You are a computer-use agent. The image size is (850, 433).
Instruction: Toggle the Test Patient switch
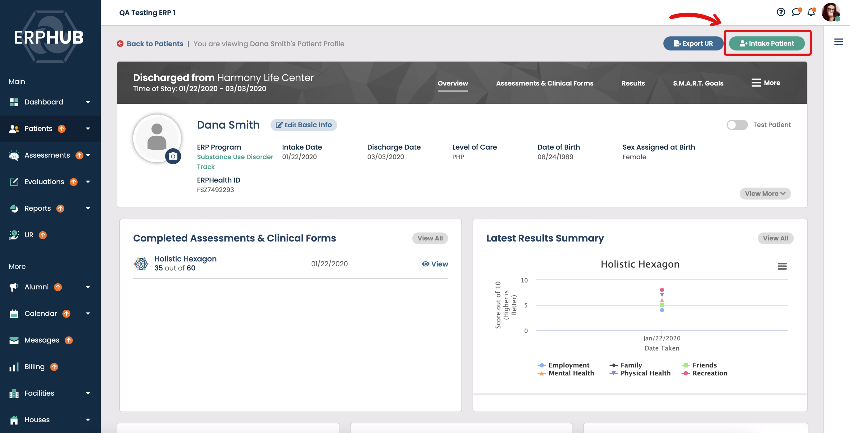(x=737, y=125)
